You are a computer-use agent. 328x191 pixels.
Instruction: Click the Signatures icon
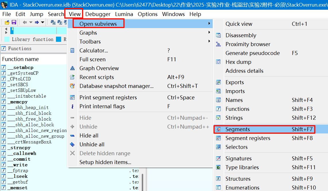point(218,158)
